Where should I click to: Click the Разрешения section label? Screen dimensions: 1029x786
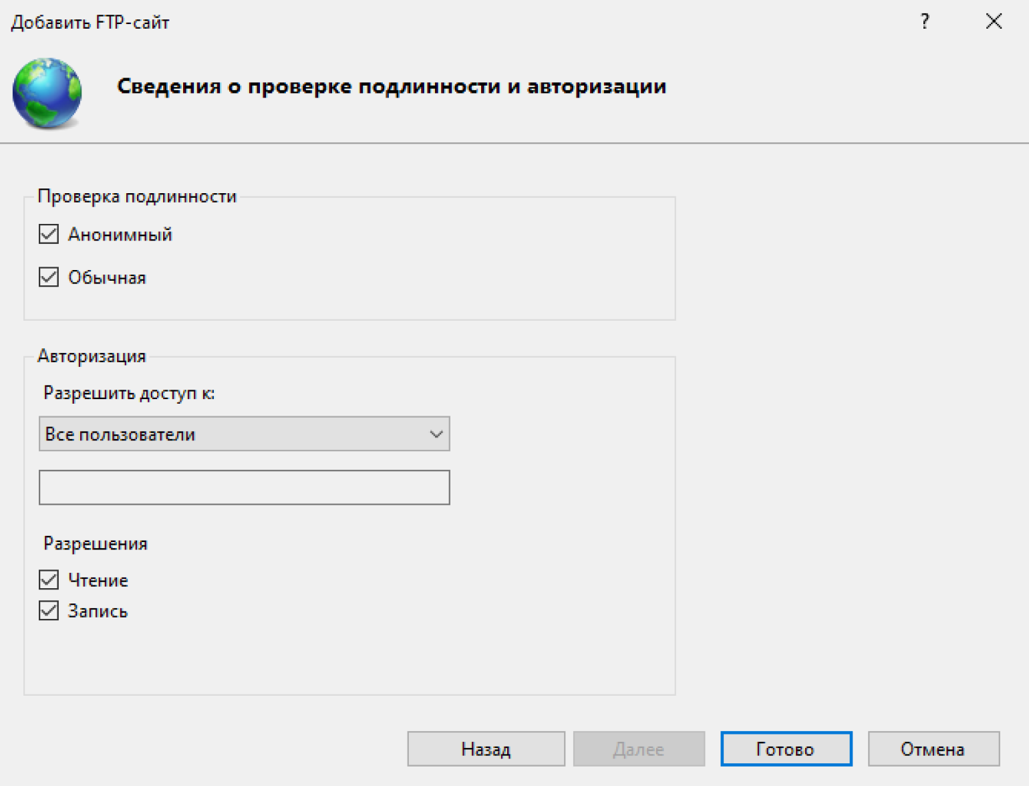tap(96, 544)
